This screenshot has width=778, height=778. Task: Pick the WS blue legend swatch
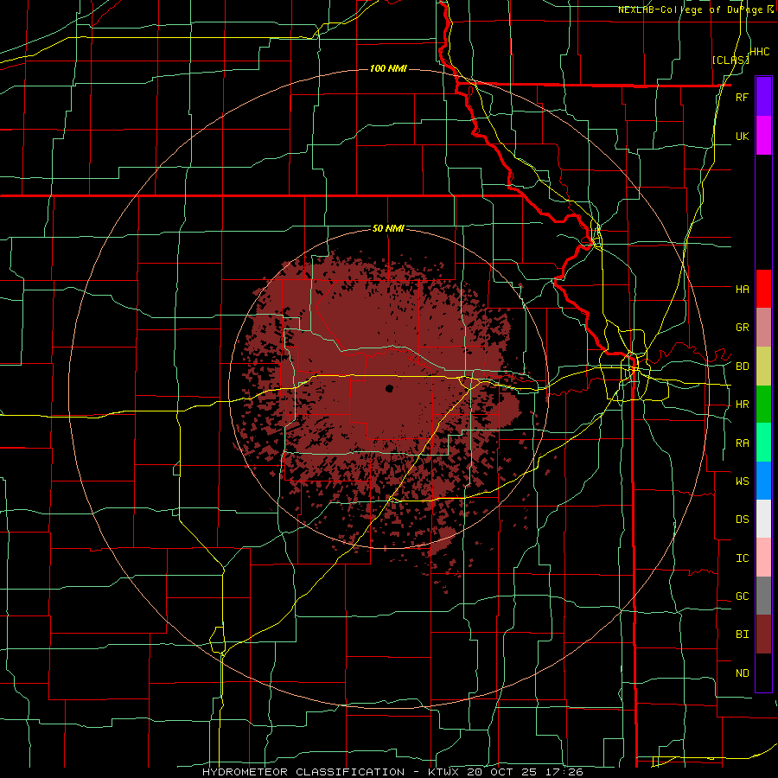coord(763,481)
